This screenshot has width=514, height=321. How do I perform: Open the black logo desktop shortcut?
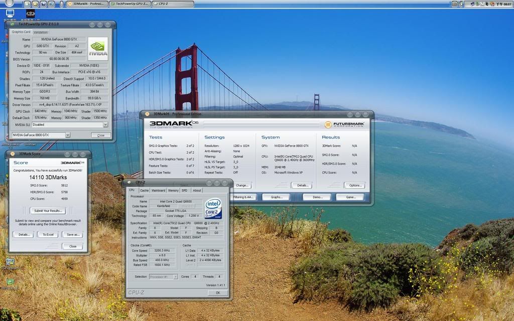pos(31,14)
